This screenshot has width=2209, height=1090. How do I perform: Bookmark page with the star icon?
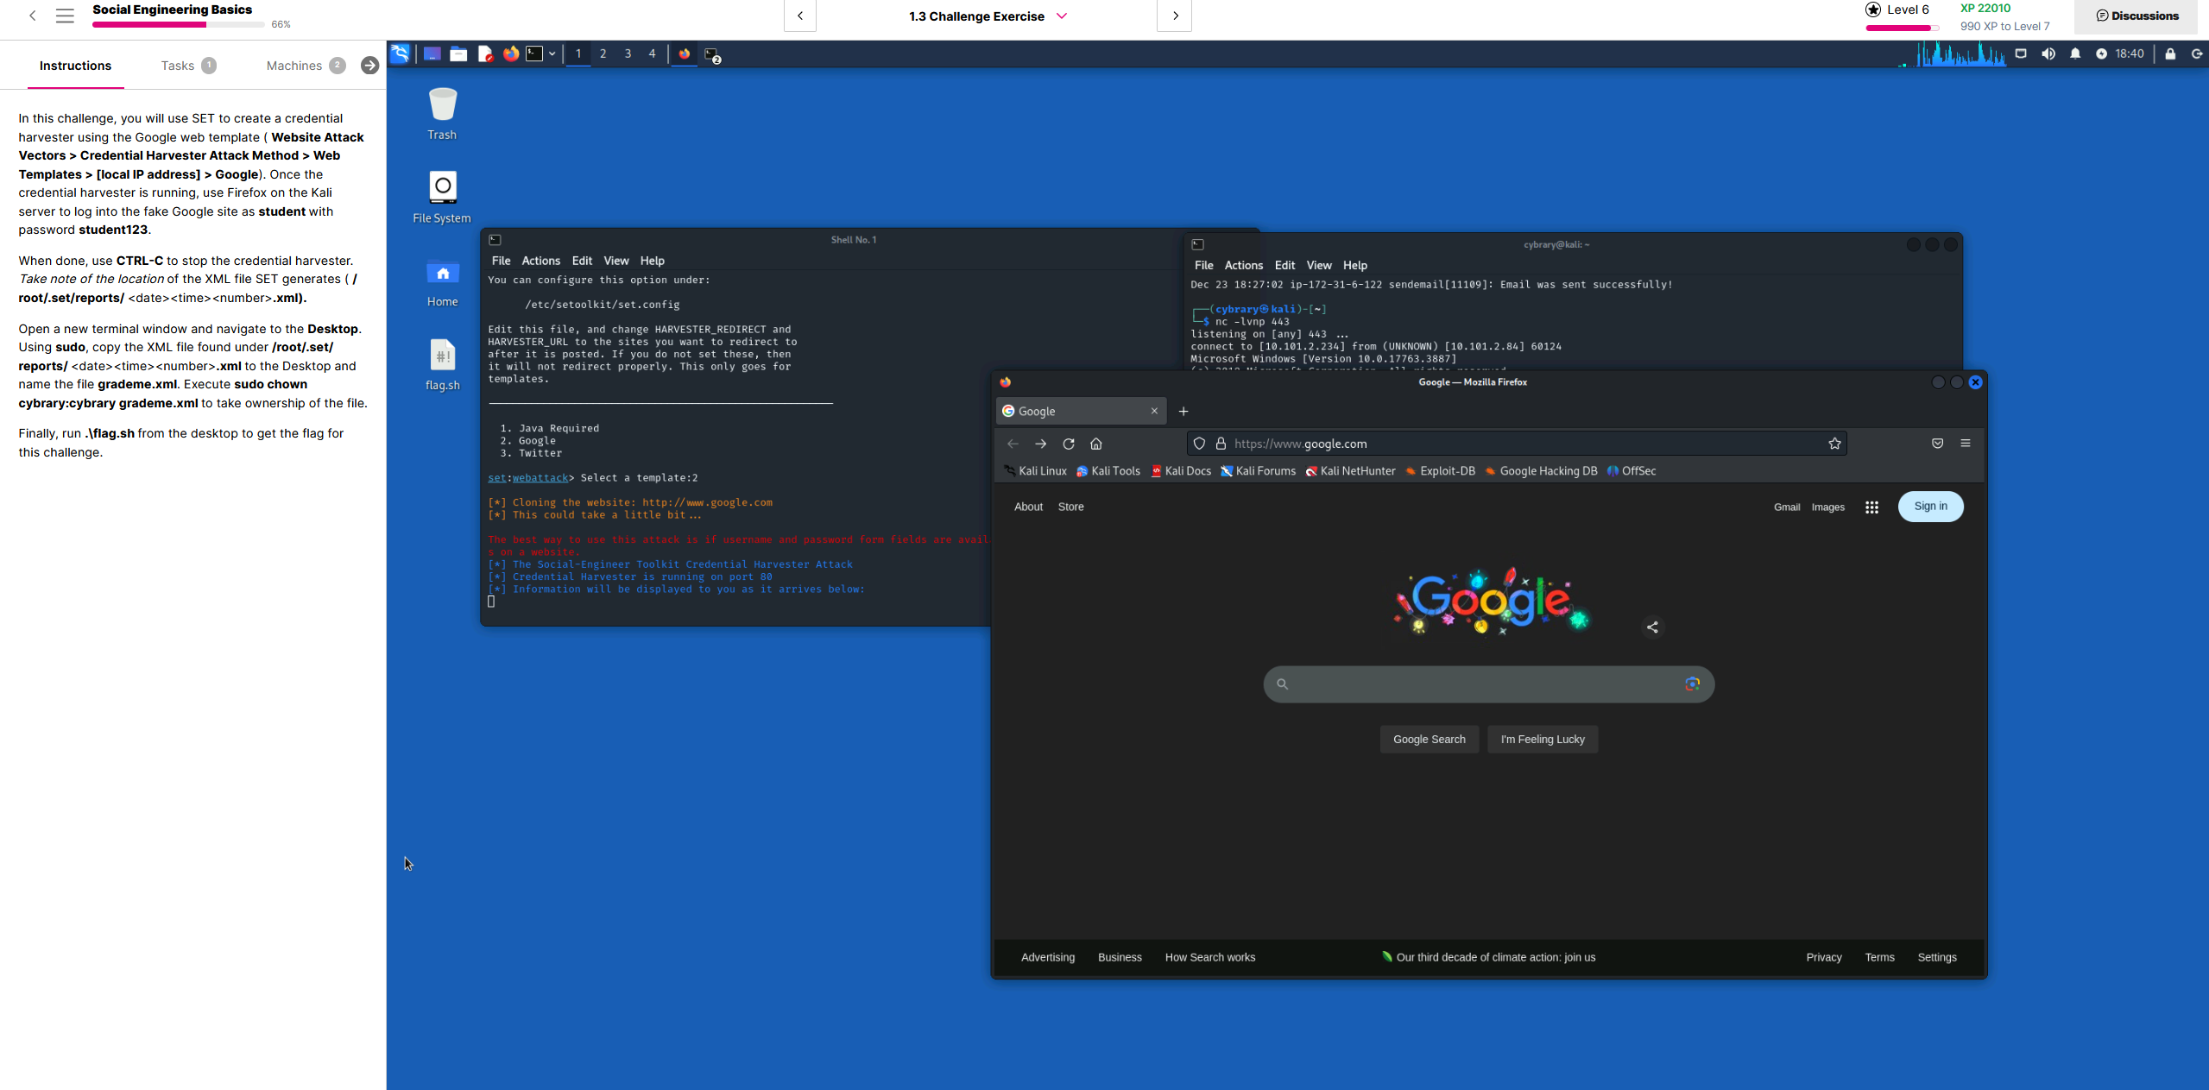tap(1834, 444)
